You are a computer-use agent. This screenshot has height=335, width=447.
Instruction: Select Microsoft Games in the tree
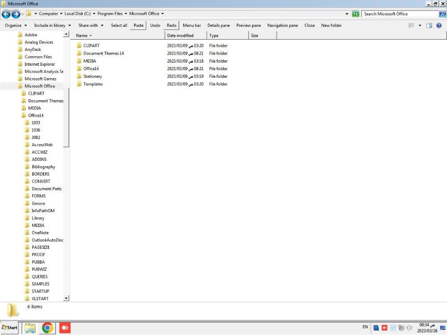coord(41,79)
